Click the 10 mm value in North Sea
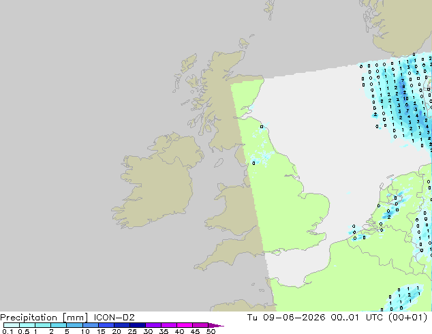 (x=405, y=98)
